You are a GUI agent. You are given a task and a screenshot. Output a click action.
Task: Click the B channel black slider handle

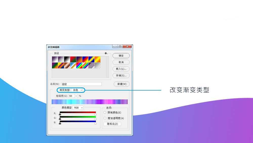click(x=60, y=123)
